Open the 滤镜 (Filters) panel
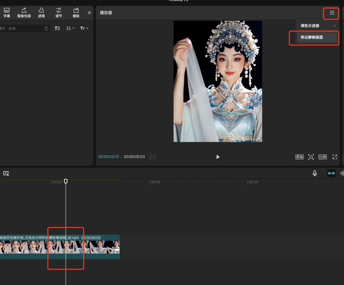Viewport: 344px width, 285px height. pyautogui.click(x=41, y=12)
